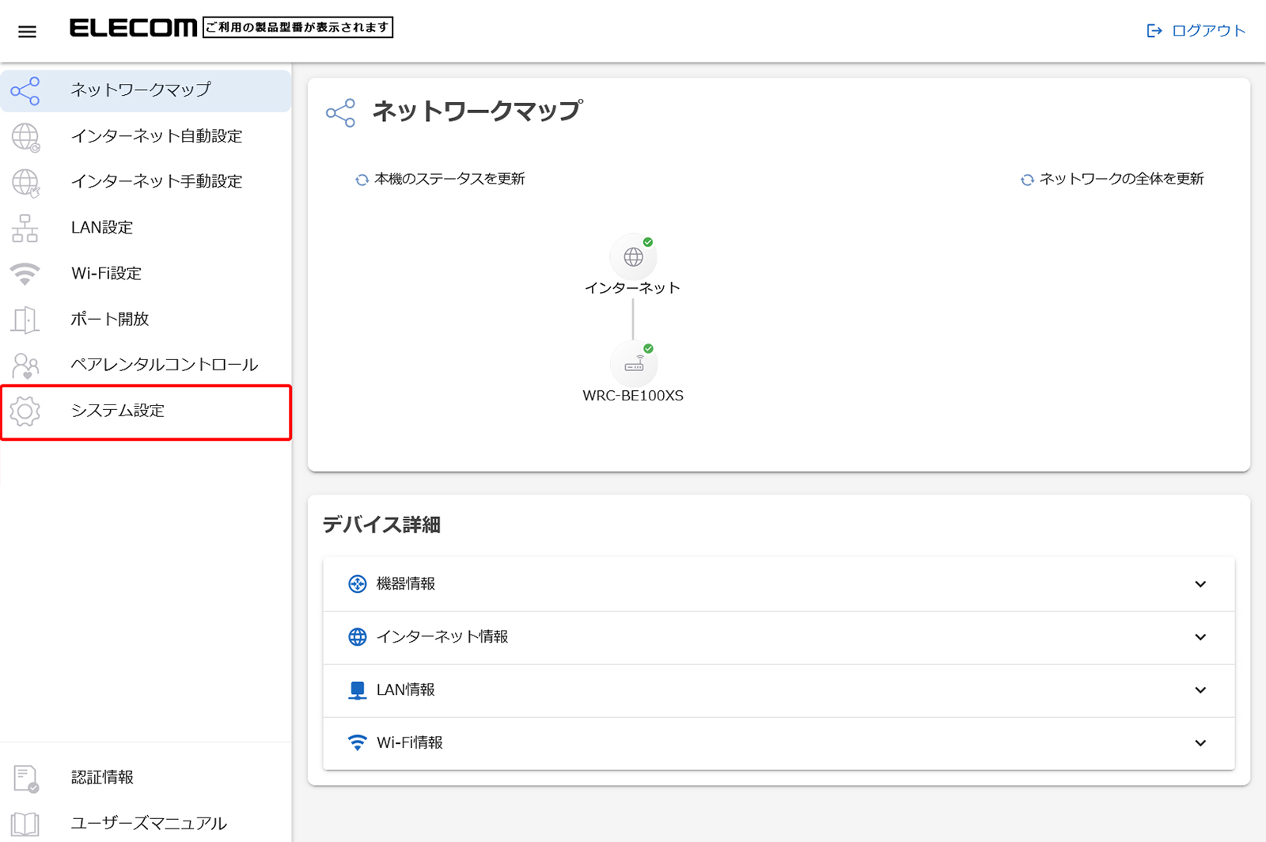Click the LAN設定 network icon
The width and height of the screenshot is (1266, 842).
tap(25, 228)
